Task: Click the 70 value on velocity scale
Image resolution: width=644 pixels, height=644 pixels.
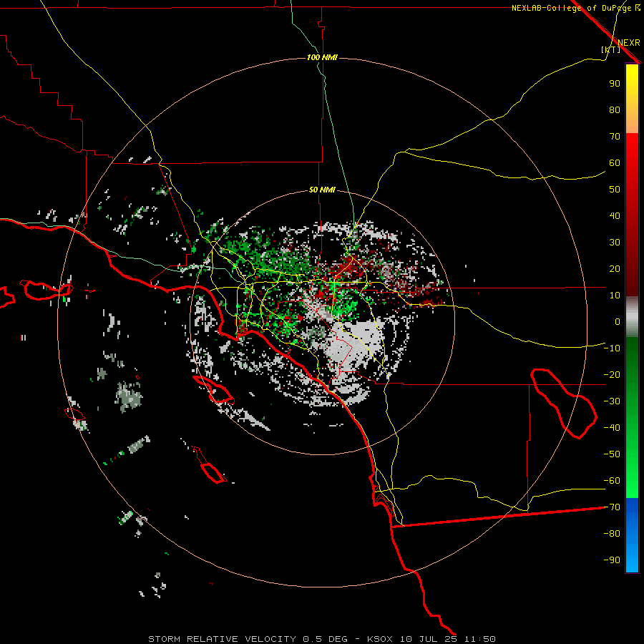Action: 615,137
